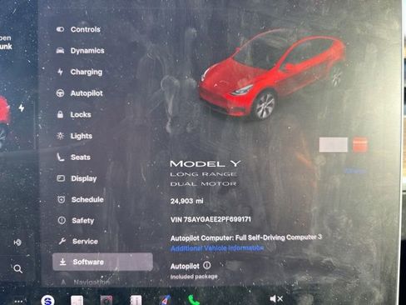The height and width of the screenshot is (305, 406).
Task: Launch the rocket Toybox app icon
Action: [x=165, y=301]
